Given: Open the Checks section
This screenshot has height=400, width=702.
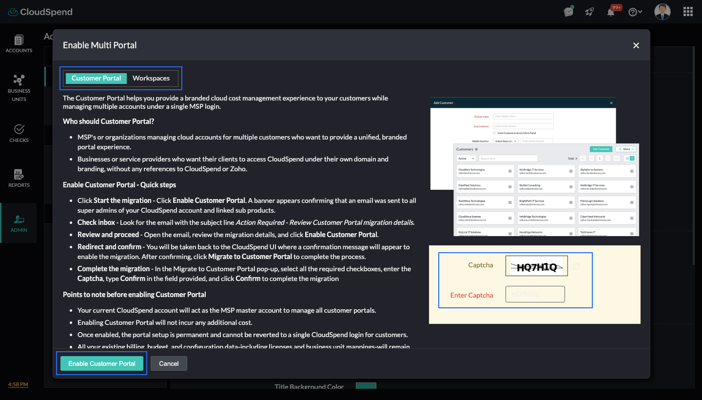Looking at the screenshot, I should [x=19, y=133].
